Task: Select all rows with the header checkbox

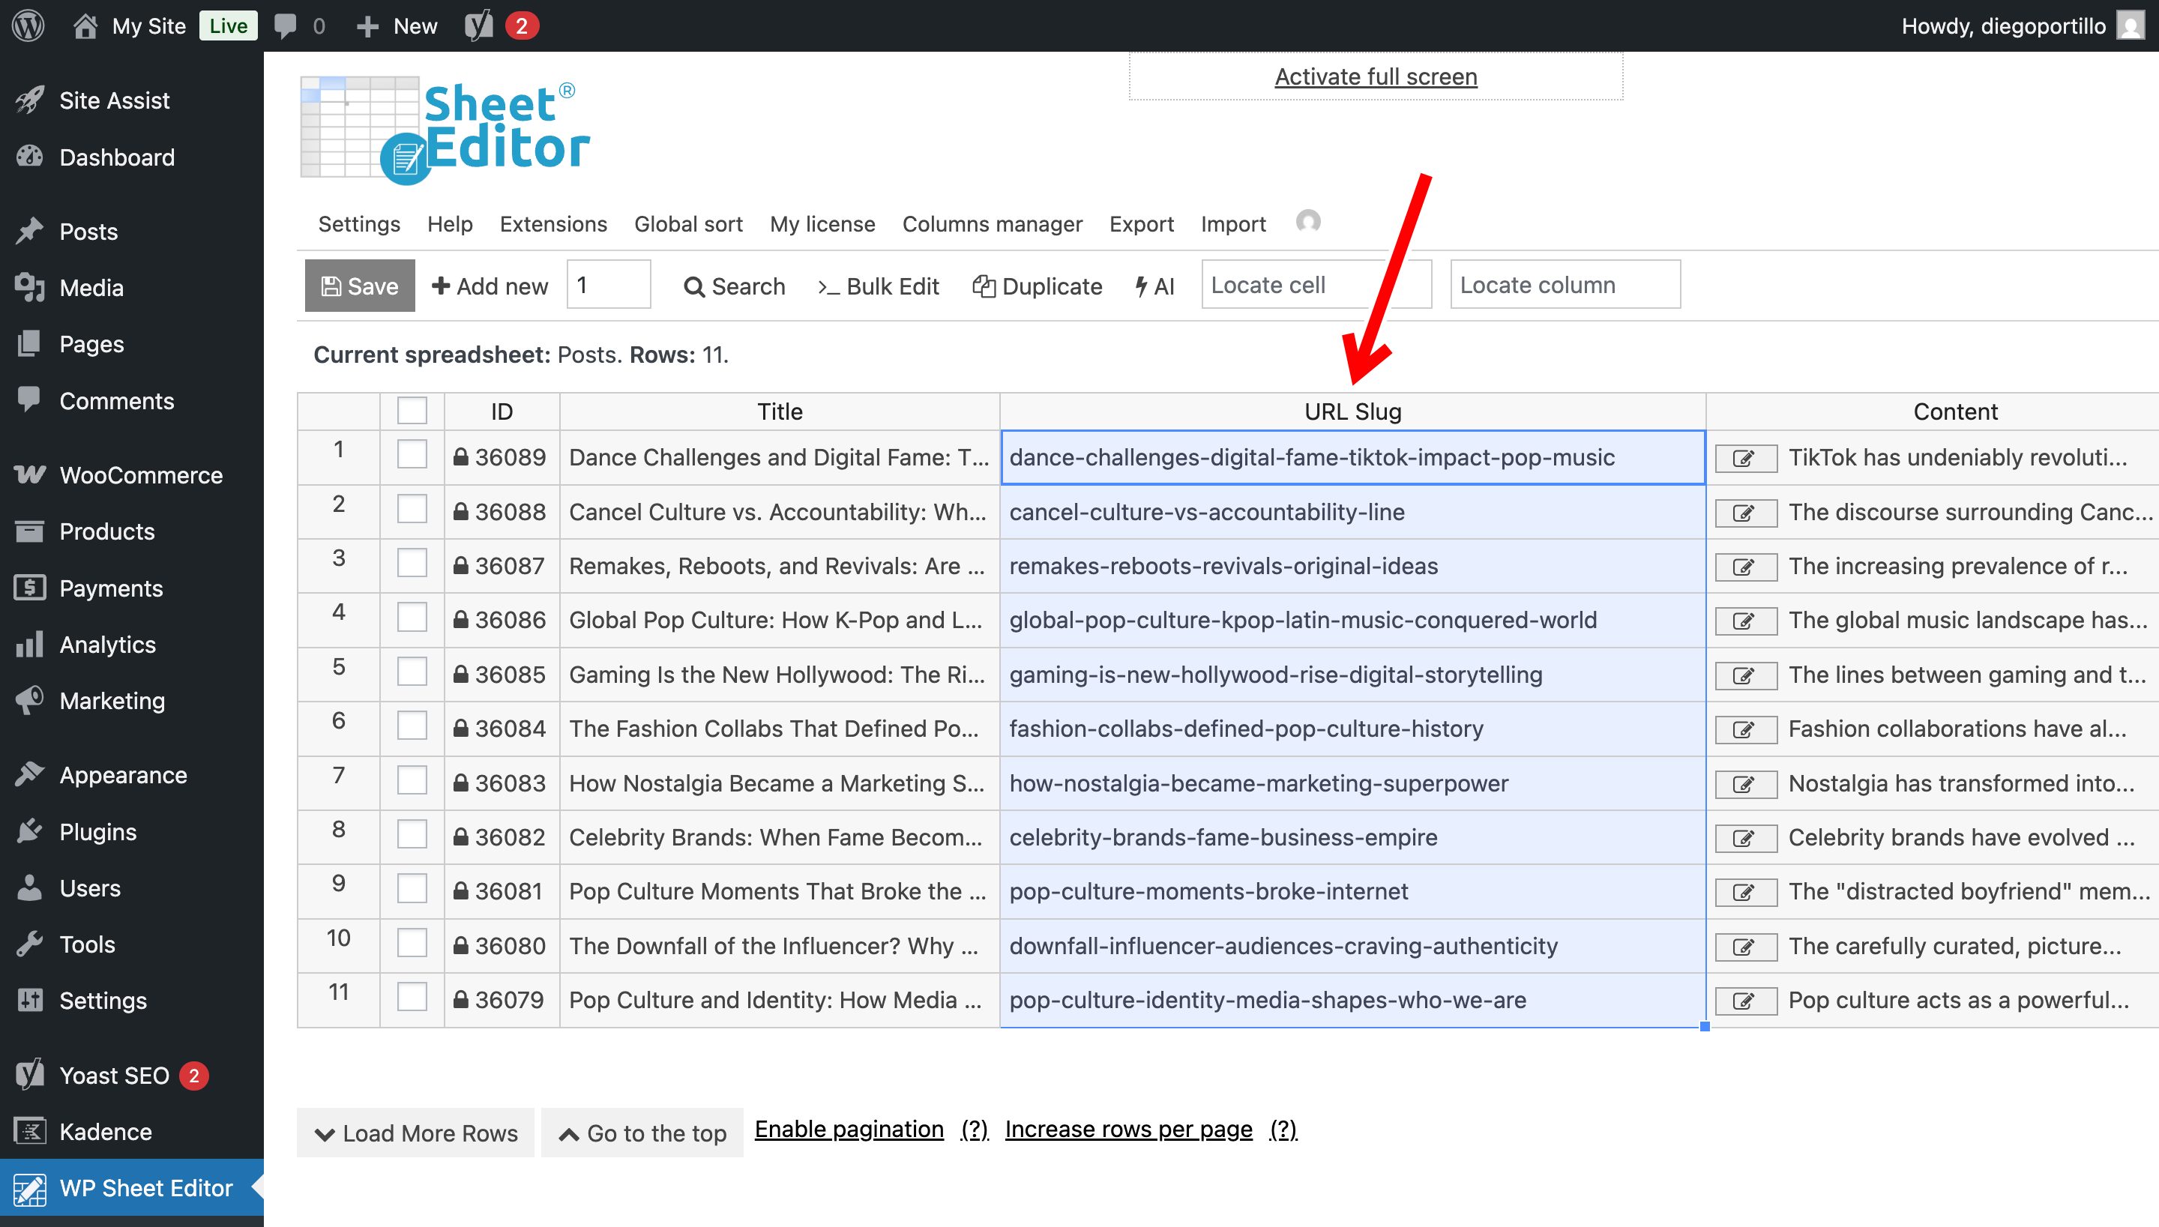Action: point(412,411)
